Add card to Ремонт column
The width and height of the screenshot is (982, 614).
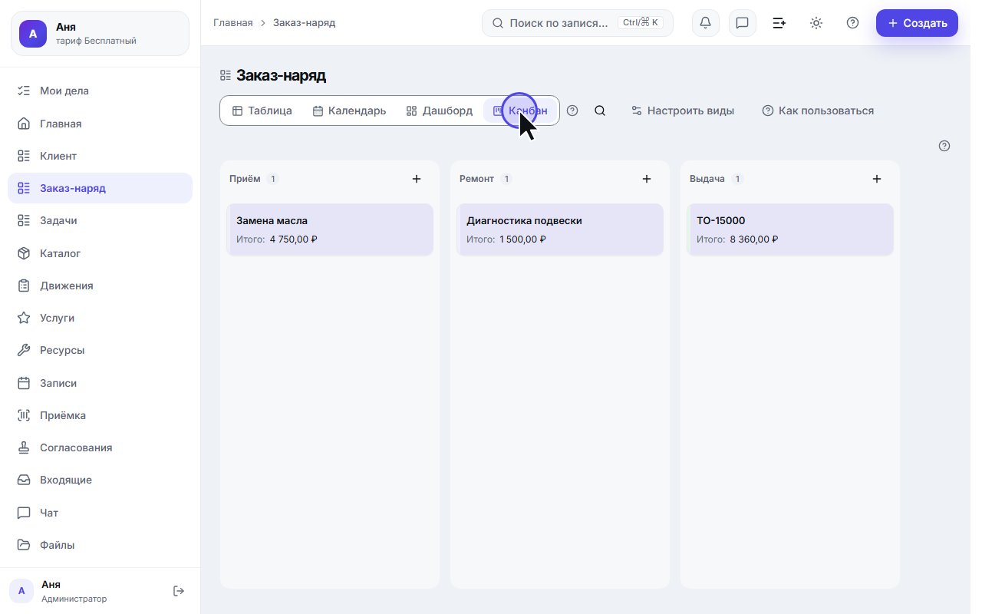(647, 179)
